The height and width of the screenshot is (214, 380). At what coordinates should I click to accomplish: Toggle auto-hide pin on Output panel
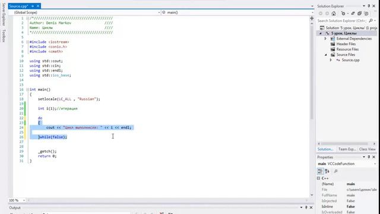(306, 207)
